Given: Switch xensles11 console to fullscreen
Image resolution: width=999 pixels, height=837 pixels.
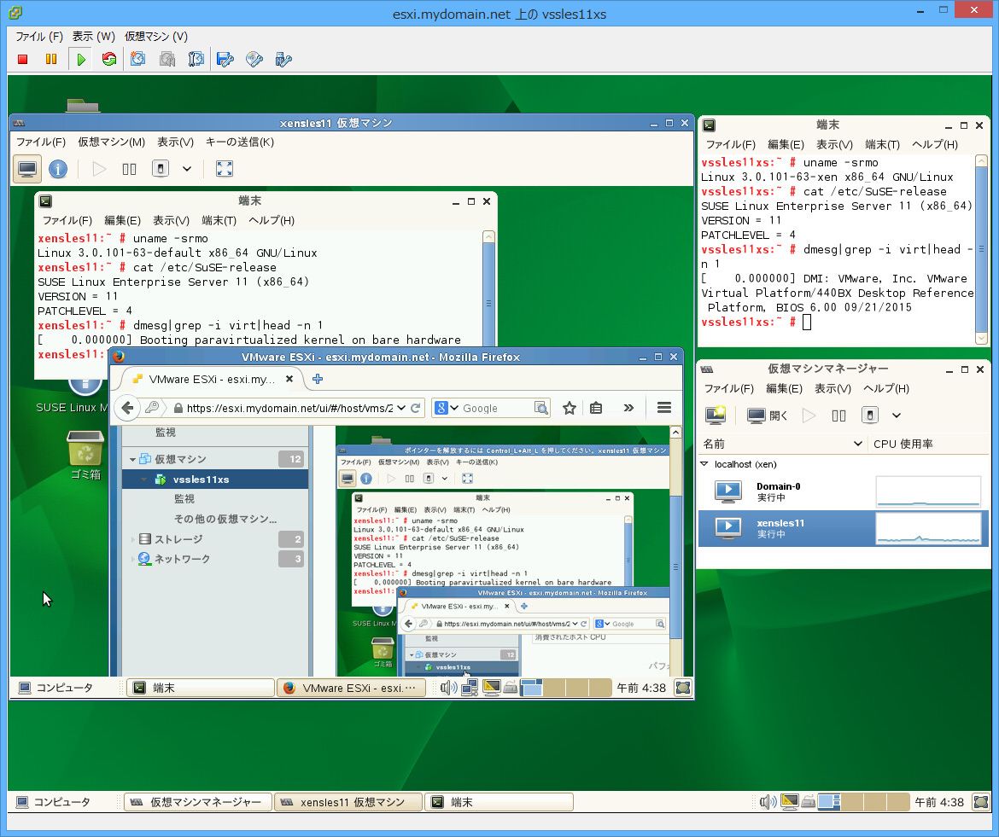Looking at the screenshot, I should pos(225,169).
